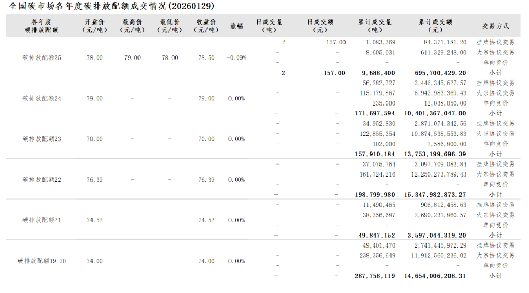The image size is (529, 293).
Task: Select the 76.39 opening price for 配额22
Action: pos(95,180)
